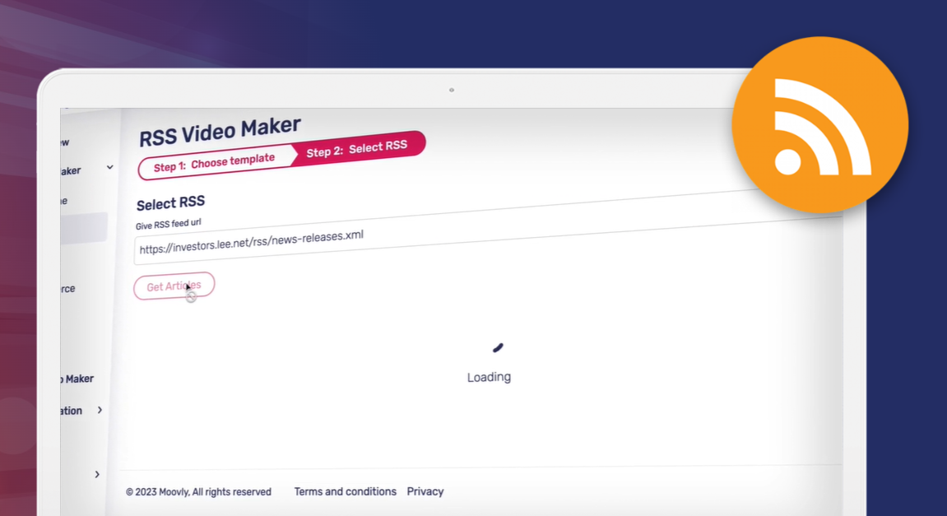Click the Loading spinner icon

pos(496,347)
